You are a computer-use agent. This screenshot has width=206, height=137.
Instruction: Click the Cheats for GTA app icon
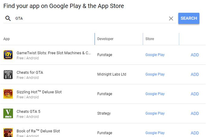coord(8,74)
